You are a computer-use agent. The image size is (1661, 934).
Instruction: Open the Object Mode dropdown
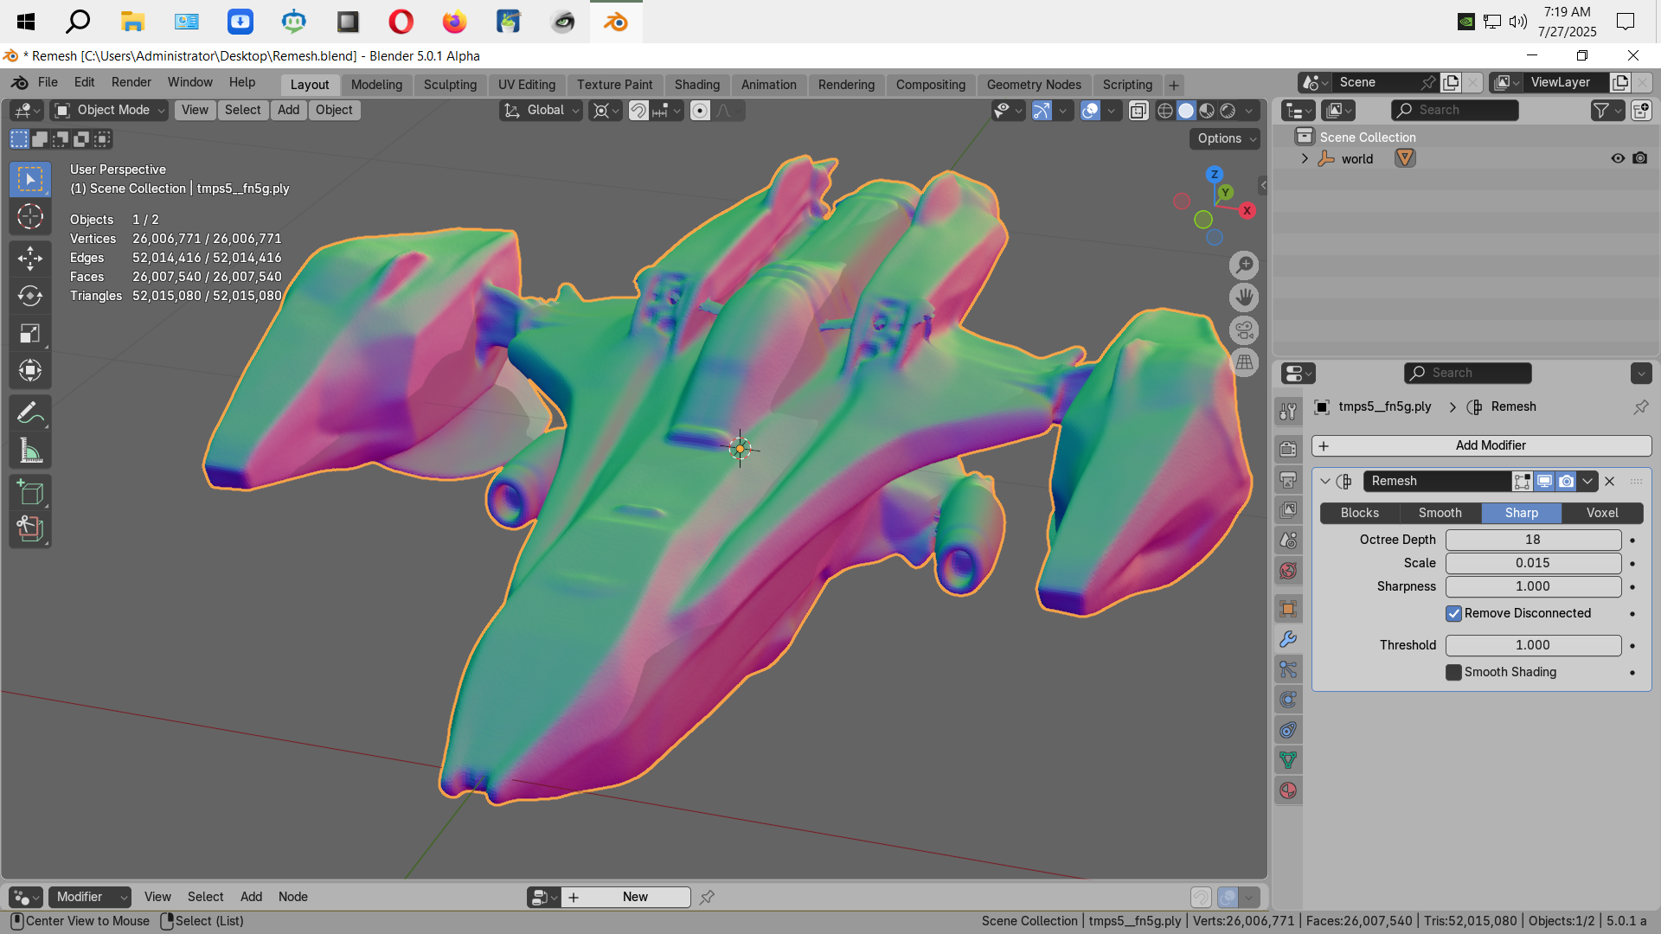pyautogui.click(x=109, y=110)
